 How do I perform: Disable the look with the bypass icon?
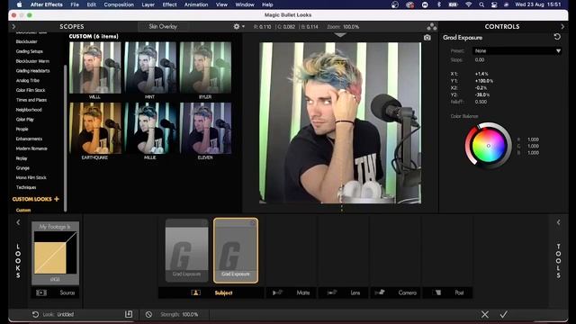pos(148,314)
